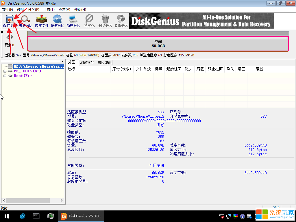This screenshot has width=296, height=222.
Task: Open the 查看(V) menu
Action: point(64,10)
